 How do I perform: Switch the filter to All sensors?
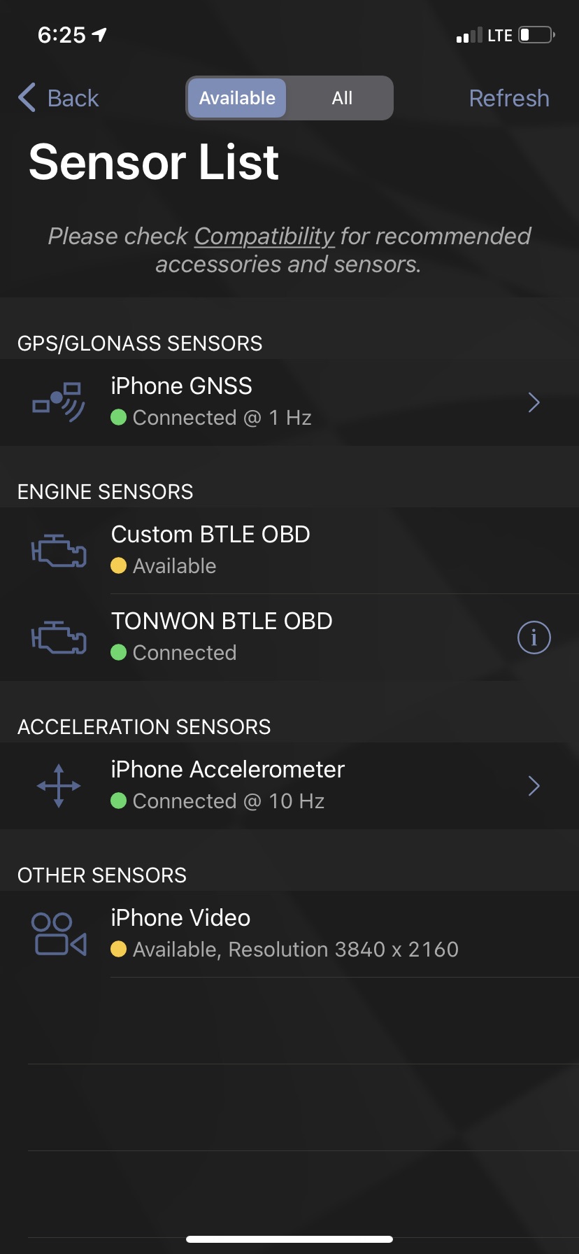click(342, 98)
